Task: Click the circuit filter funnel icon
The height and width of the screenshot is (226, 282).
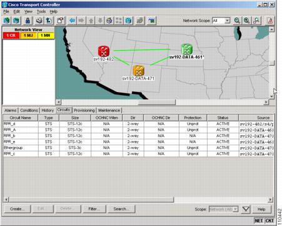Action: coord(246,209)
